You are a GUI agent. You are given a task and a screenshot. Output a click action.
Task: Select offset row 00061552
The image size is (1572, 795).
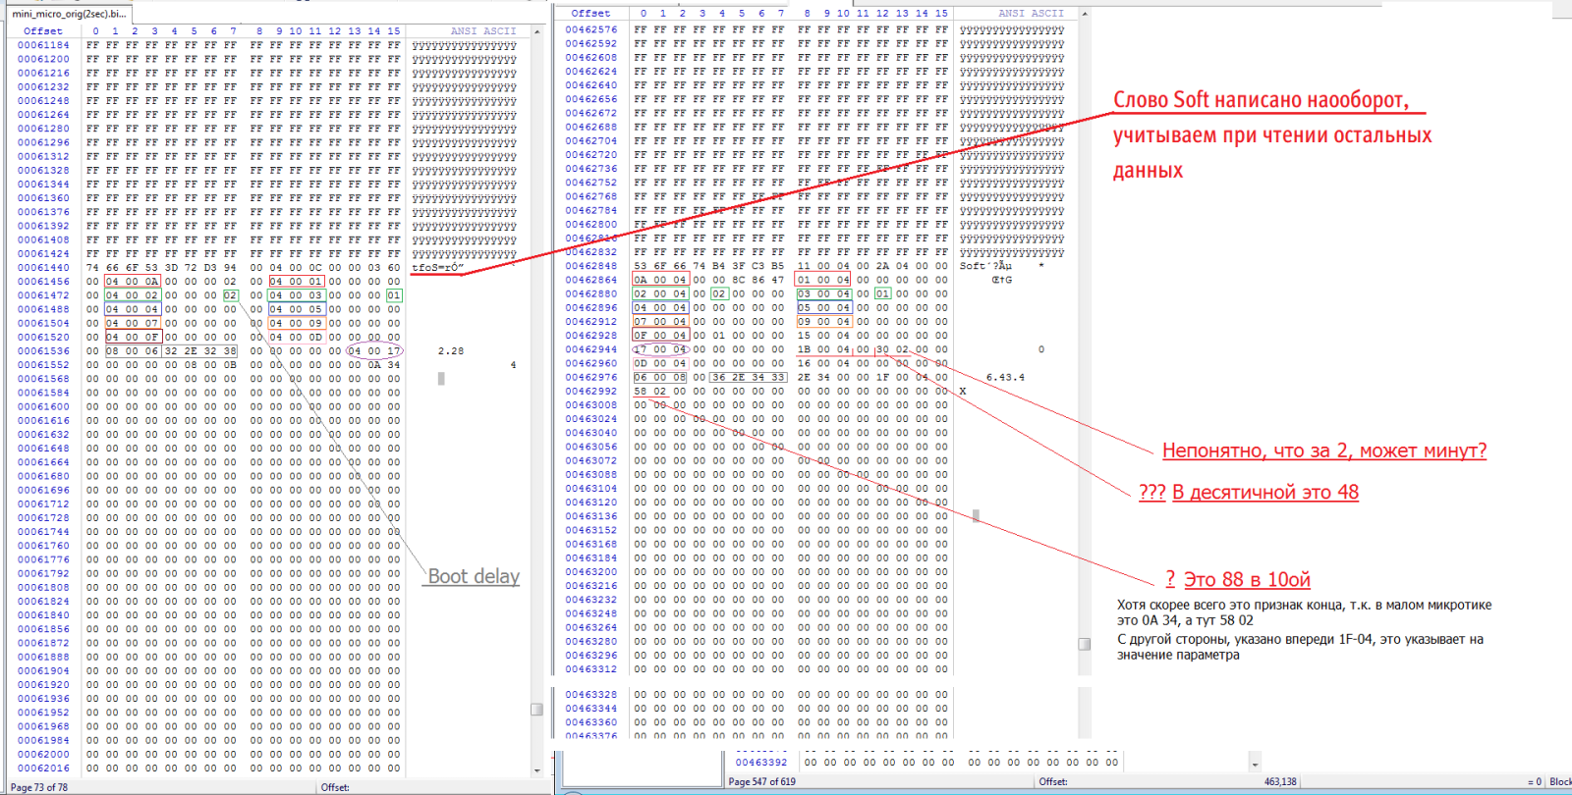(43, 365)
